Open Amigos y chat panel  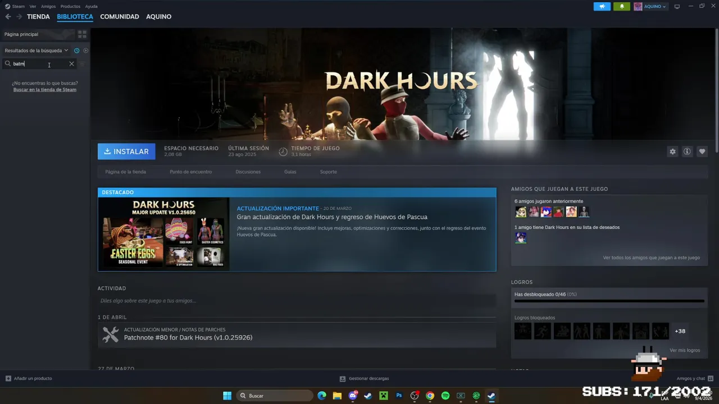[x=695, y=379]
